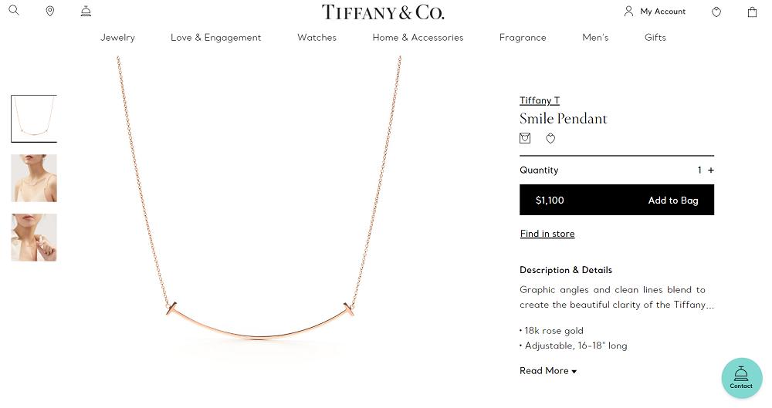Select the third product thumbnail
Viewport: 772px width, 408px height.
[x=34, y=238]
